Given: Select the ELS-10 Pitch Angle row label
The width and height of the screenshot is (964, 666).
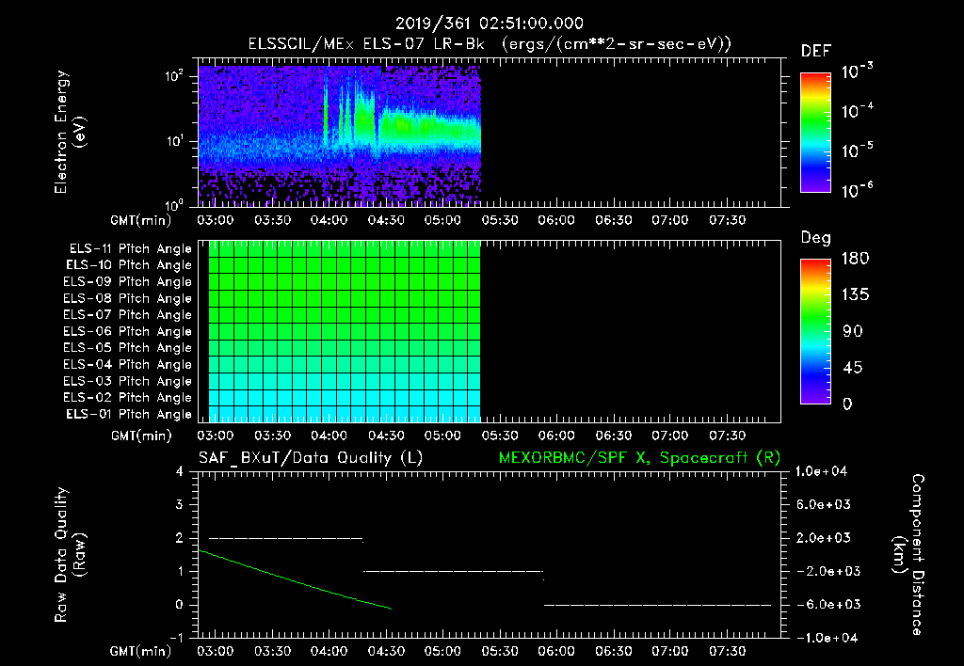Looking at the screenshot, I should tap(129, 265).
